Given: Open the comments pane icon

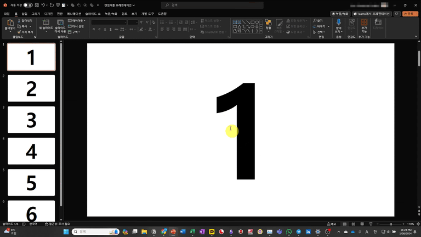Looking at the screenshot, I should pyautogui.click(x=397, y=14).
